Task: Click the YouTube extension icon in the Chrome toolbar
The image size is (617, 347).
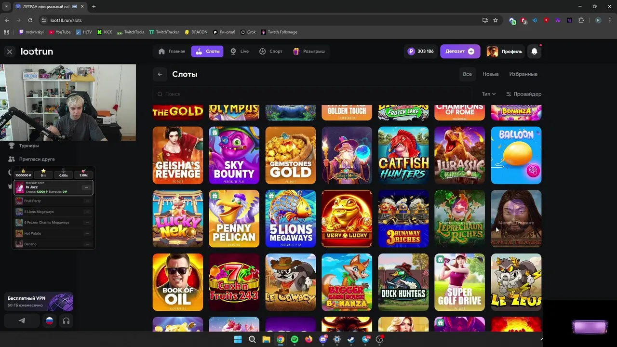Action: (x=546, y=20)
